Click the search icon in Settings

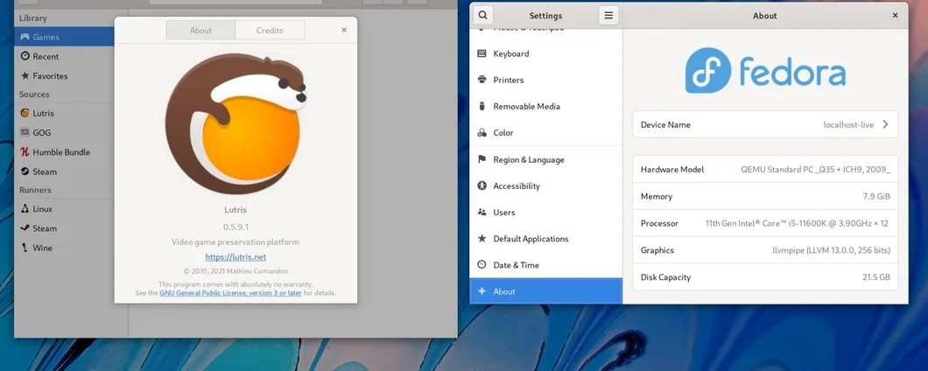pos(483,16)
